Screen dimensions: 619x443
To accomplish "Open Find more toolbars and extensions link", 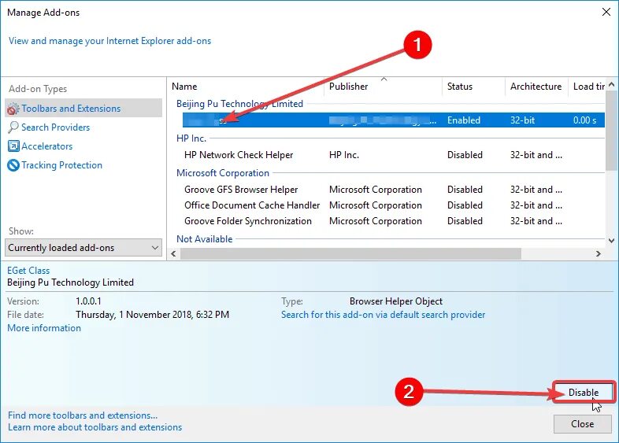I will [83, 415].
